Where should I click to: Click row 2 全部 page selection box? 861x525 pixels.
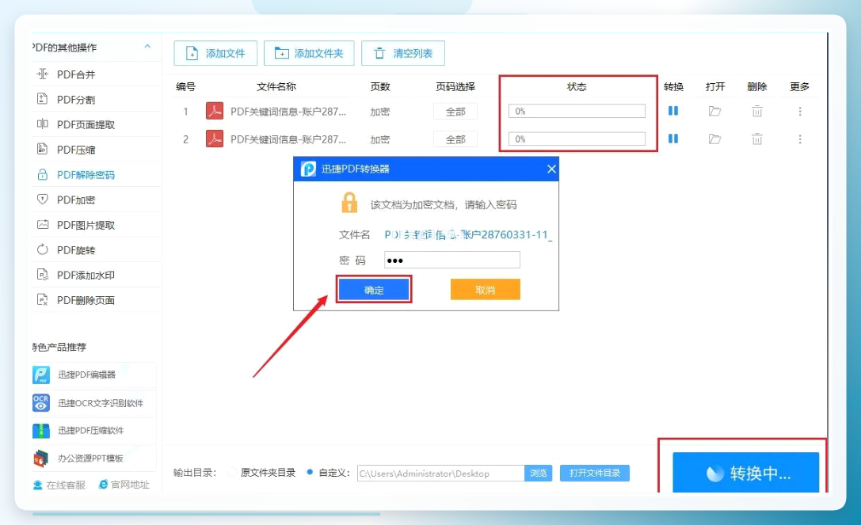click(x=455, y=139)
